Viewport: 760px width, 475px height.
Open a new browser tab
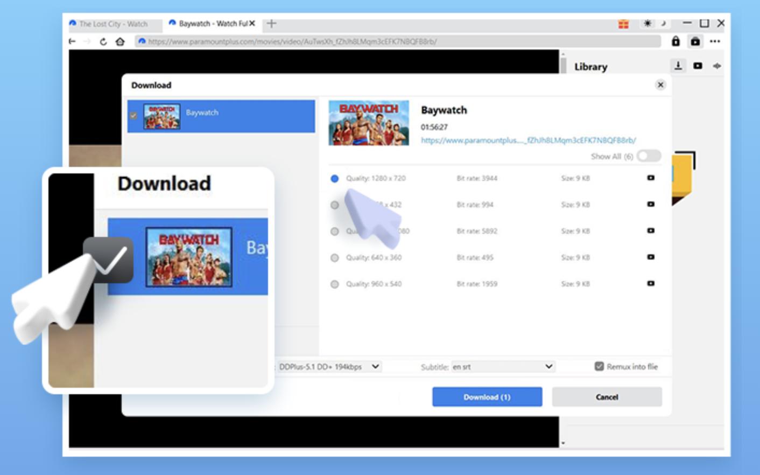(271, 23)
